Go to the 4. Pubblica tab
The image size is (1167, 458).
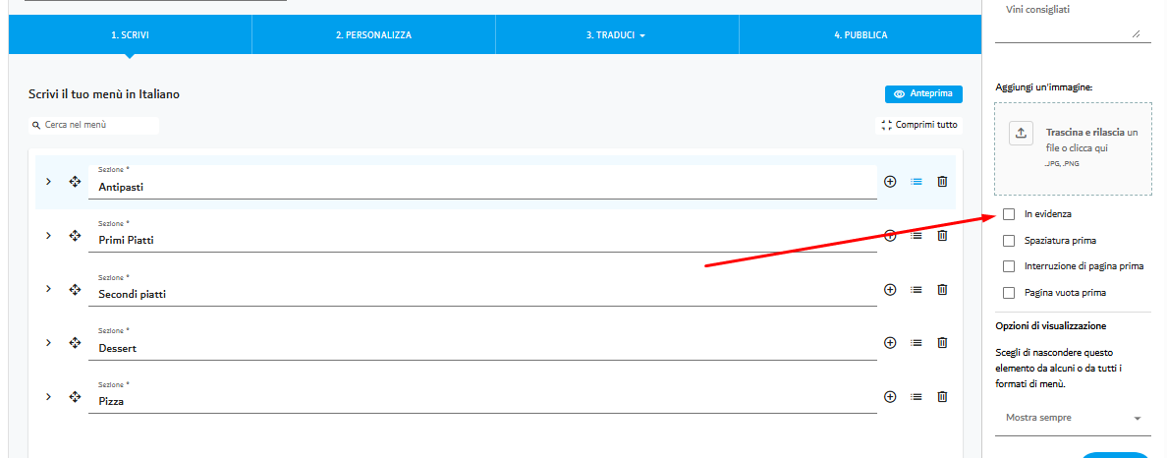861,34
